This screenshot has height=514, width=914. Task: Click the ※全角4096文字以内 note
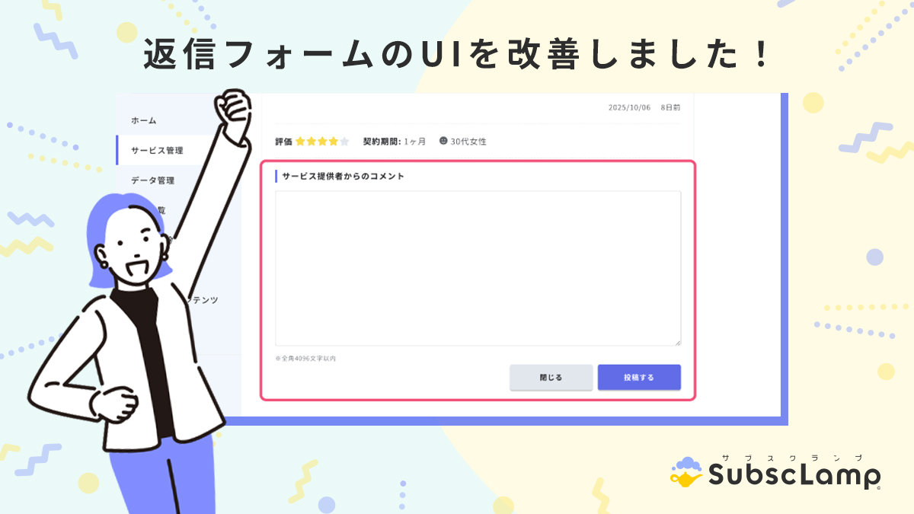[305, 358]
